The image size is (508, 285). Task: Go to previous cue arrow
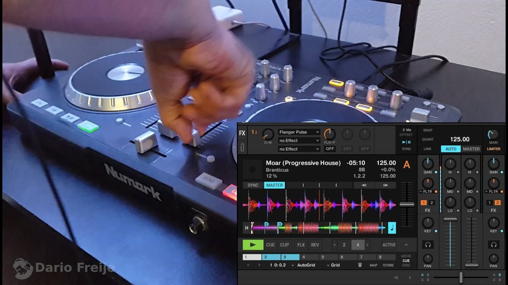pos(248,265)
